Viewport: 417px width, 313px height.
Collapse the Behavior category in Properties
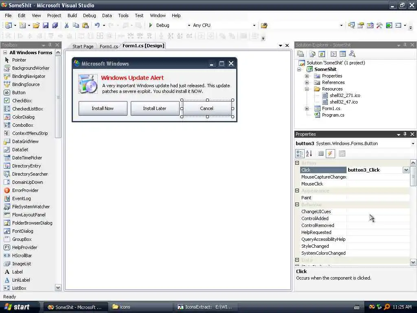tap(297, 205)
